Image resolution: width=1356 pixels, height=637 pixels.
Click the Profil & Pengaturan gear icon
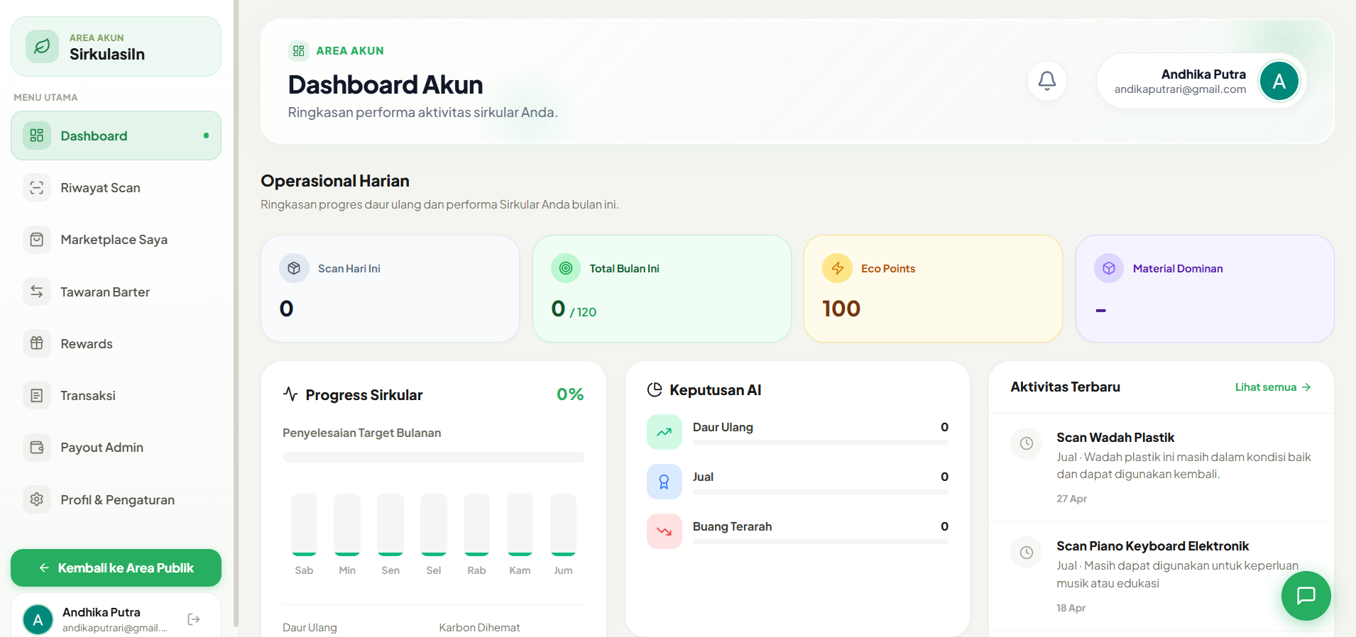coord(37,499)
